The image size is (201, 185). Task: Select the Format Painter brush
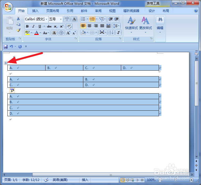point(18,30)
